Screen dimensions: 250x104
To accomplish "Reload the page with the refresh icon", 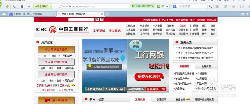I will [15, 6].
